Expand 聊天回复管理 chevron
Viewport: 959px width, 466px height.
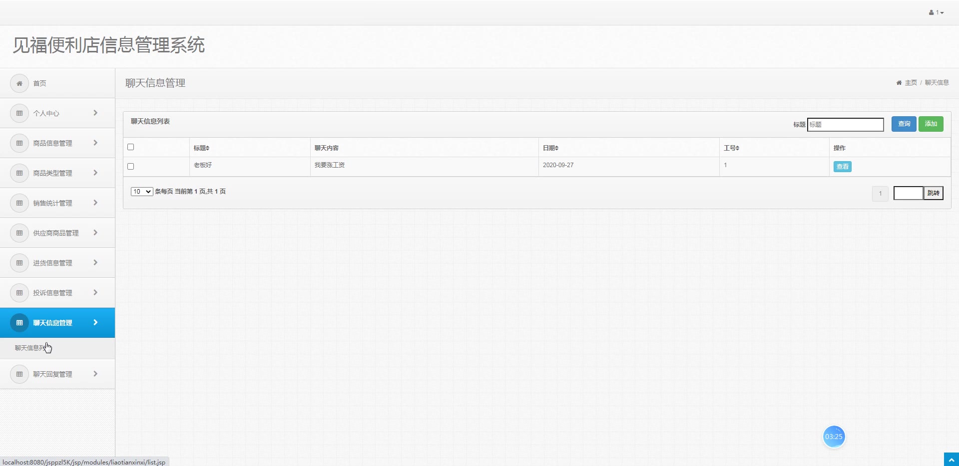click(x=95, y=374)
